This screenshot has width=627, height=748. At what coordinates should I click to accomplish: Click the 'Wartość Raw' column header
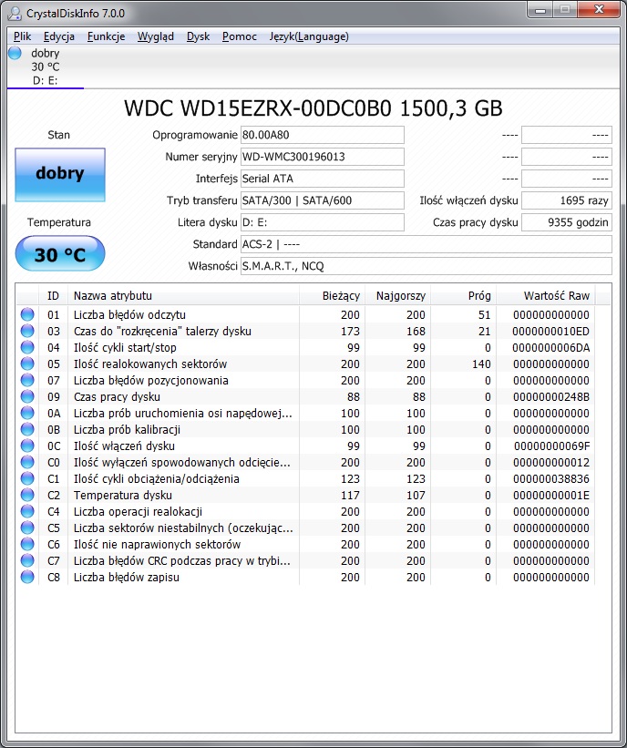coord(545,296)
